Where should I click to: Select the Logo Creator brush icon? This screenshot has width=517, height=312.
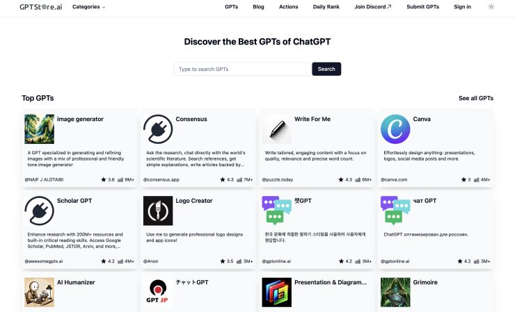click(x=158, y=211)
